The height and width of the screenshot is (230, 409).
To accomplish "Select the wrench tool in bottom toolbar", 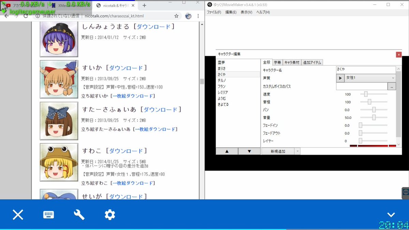I will [x=79, y=215].
